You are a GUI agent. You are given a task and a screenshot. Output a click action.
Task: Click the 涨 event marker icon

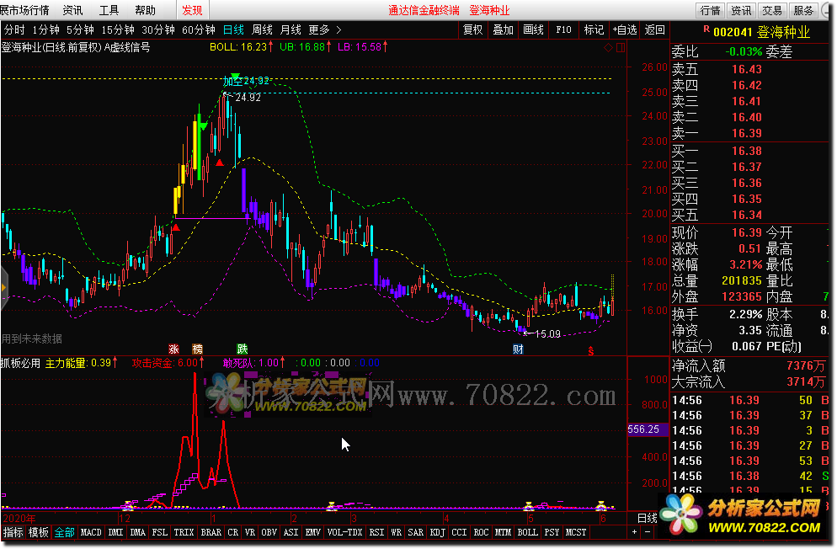pyautogui.click(x=173, y=349)
